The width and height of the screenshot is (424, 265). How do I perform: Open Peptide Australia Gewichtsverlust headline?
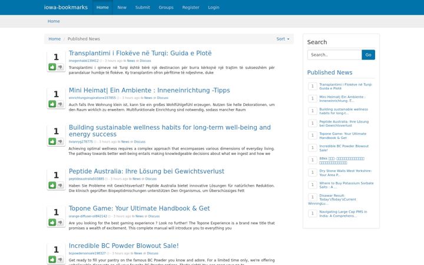146,171
